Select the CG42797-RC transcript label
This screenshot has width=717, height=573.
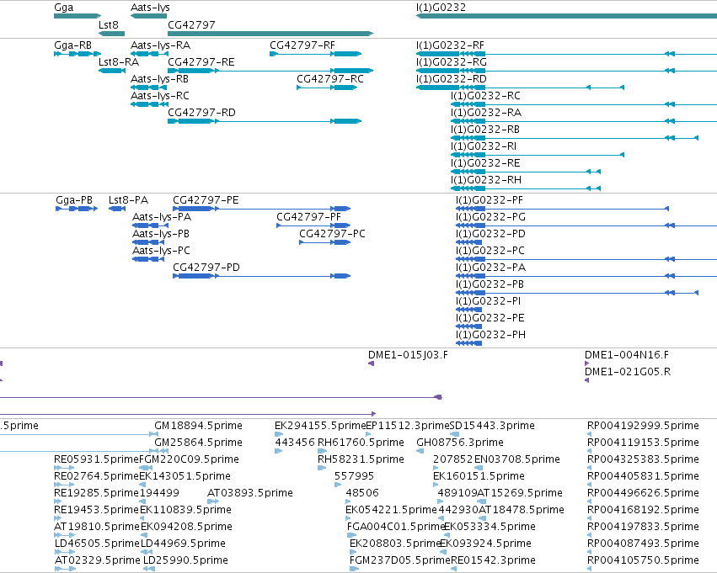[x=330, y=79]
